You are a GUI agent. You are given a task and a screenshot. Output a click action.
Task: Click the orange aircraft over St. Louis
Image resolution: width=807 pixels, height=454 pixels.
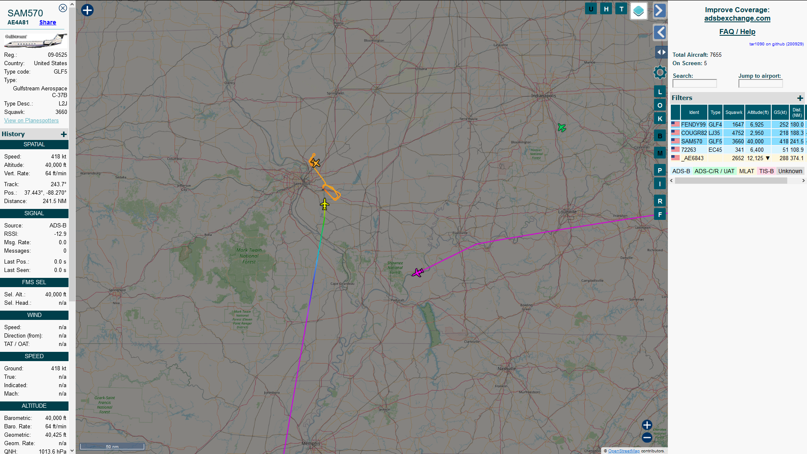pyautogui.click(x=315, y=163)
